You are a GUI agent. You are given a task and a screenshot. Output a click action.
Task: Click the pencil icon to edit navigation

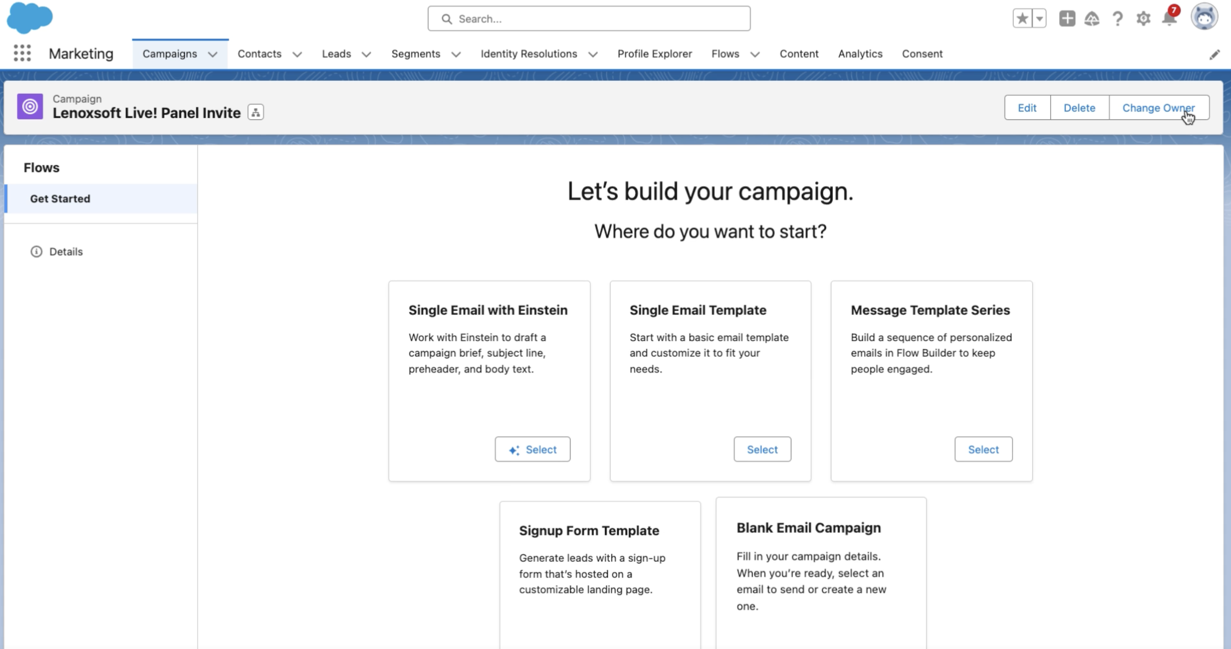click(1214, 55)
